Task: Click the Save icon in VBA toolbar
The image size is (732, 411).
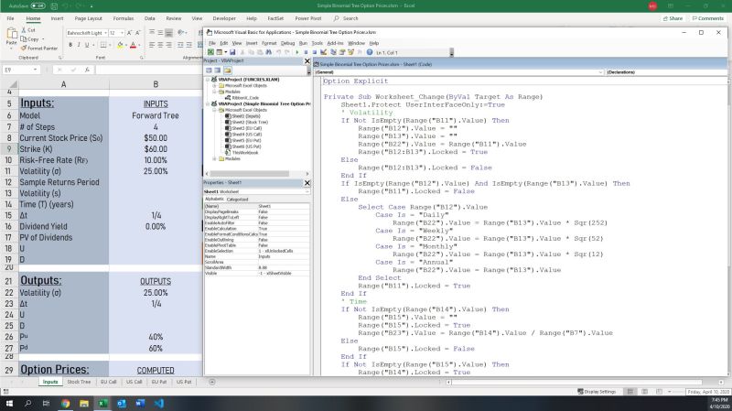Action: (x=232, y=52)
